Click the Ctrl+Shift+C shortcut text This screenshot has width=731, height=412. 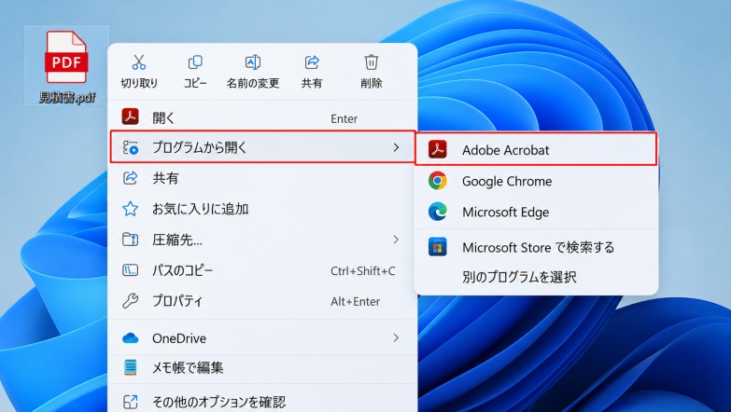click(363, 271)
